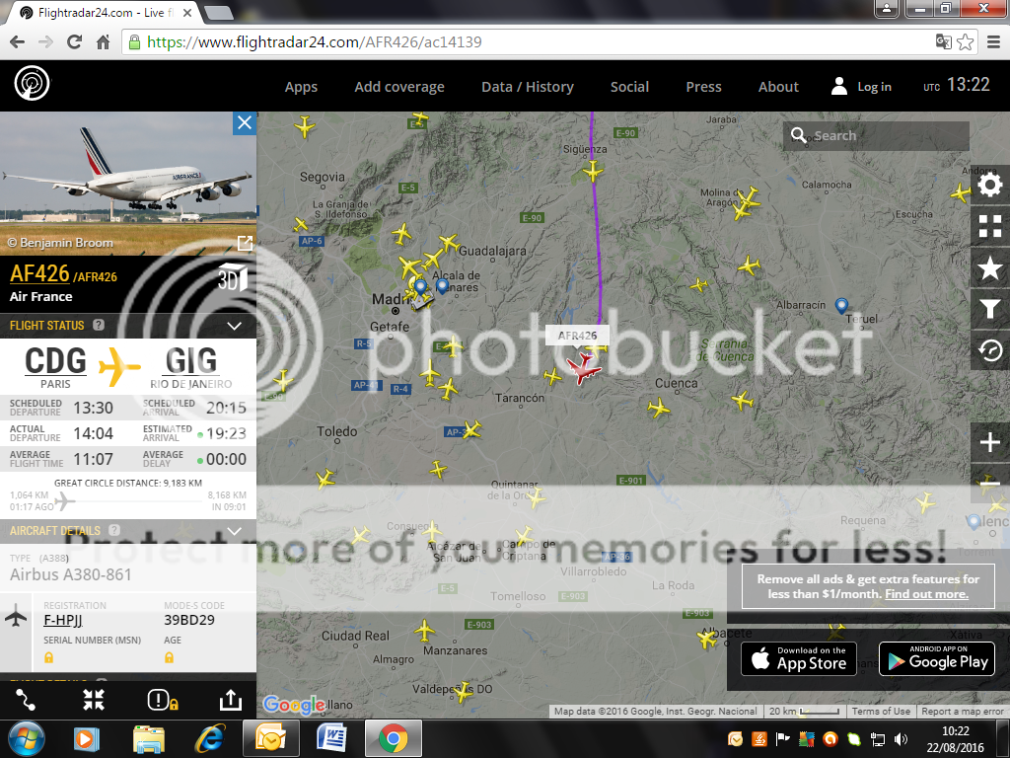1010x758 pixels.
Task: Click the yellow plane near Sigüenza
Action: [x=593, y=172]
